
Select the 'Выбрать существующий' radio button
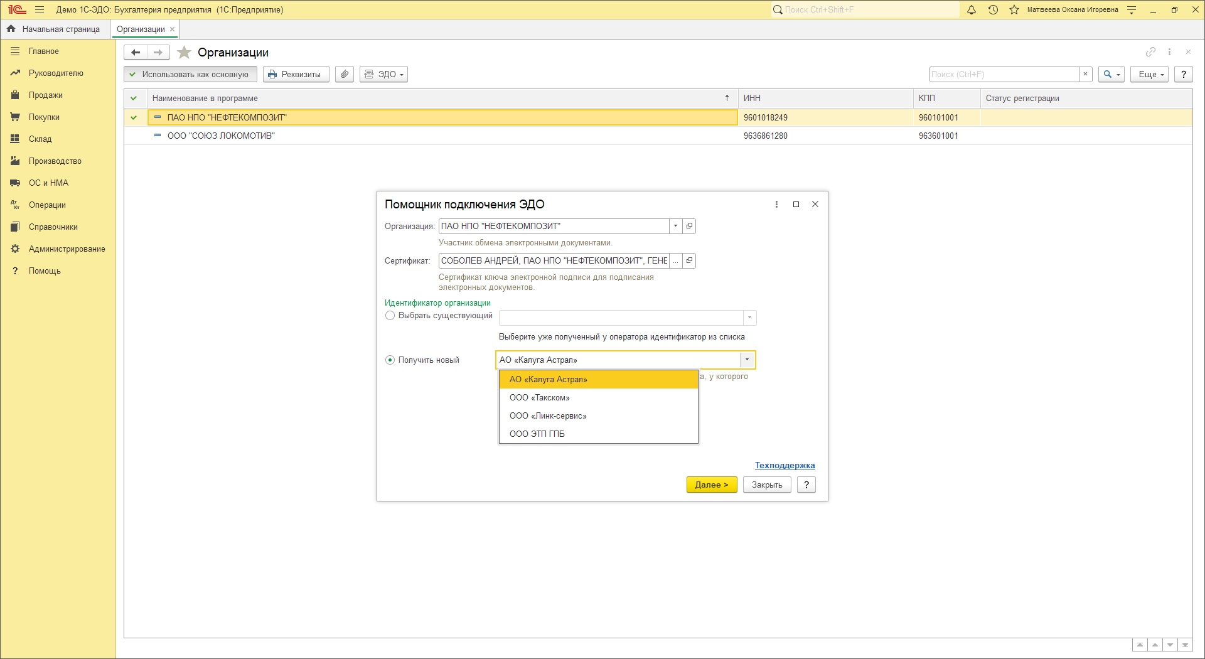(390, 316)
